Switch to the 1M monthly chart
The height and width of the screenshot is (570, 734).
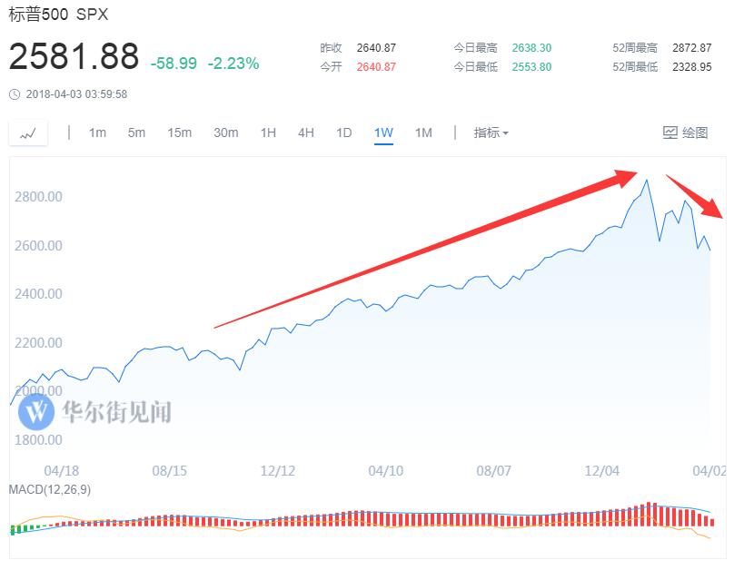click(x=423, y=133)
